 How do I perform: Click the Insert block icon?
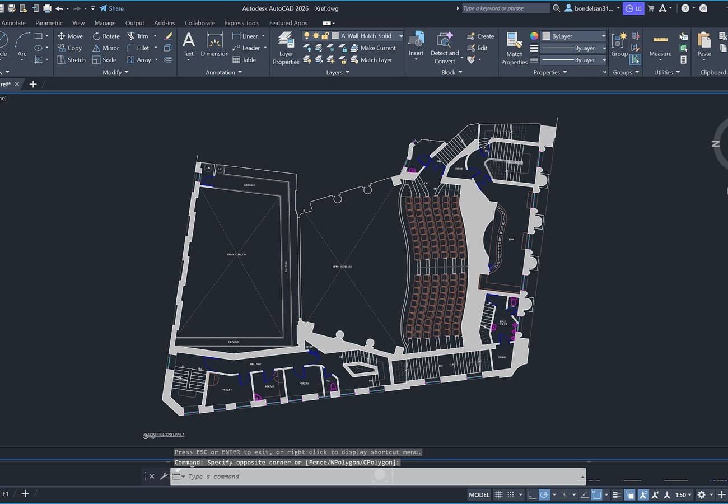tap(416, 45)
